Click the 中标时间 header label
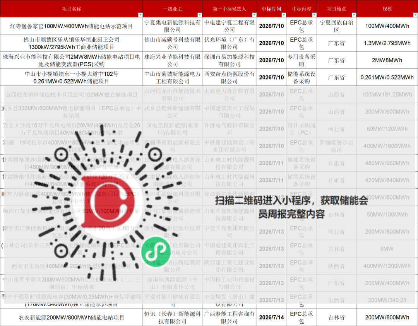The image size is (418, 326). (271, 9)
